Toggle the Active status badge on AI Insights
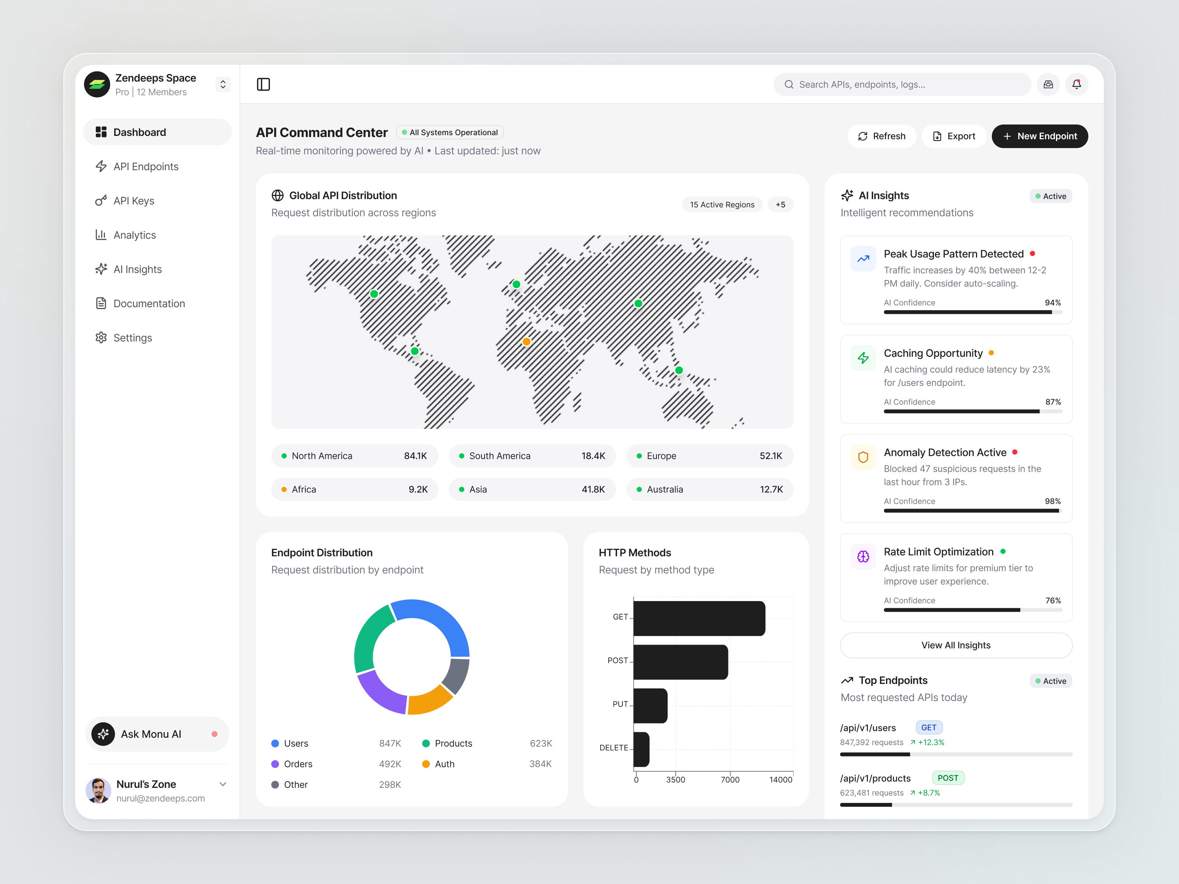The width and height of the screenshot is (1179, 884). point(1050,196)
